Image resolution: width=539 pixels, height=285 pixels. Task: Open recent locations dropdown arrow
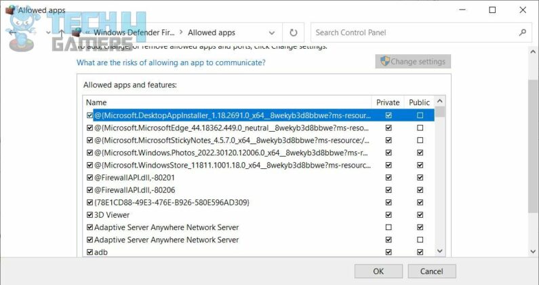tap(48, 33)
